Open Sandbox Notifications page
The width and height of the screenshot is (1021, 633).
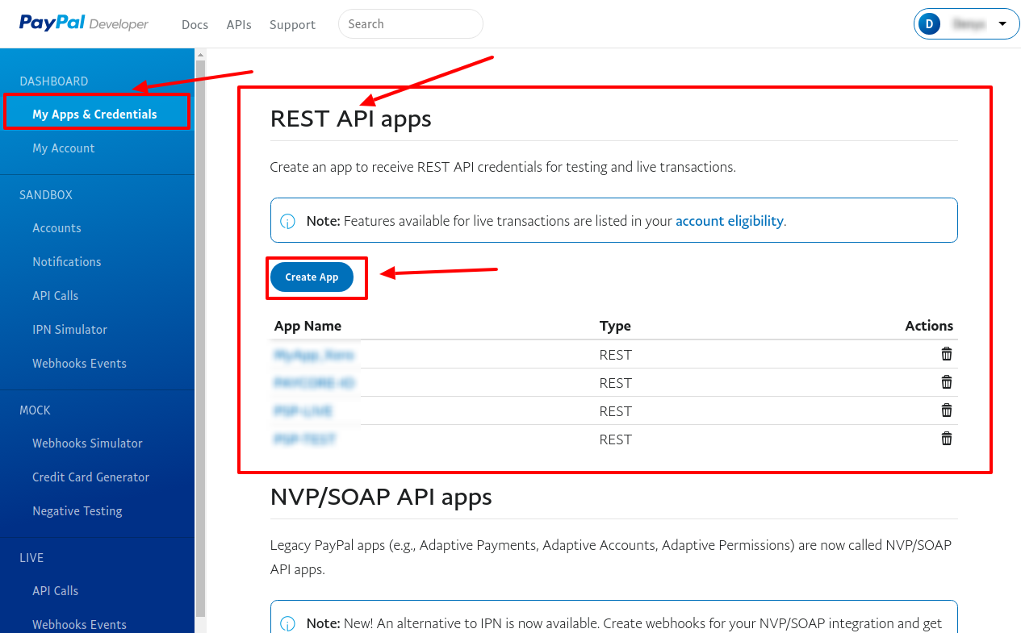pyautogui.click(x=67, y=262)
